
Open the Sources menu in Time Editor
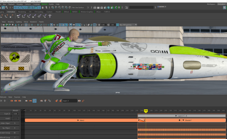[x=17, y=97]
